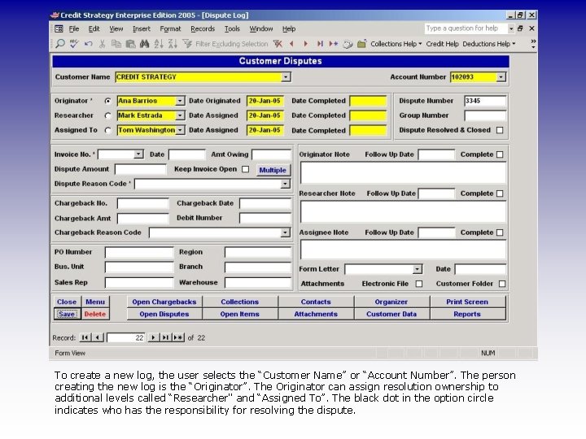Tick Complete checkbox for Researcher Note
The image size is (586, 439).
point(500,193)
